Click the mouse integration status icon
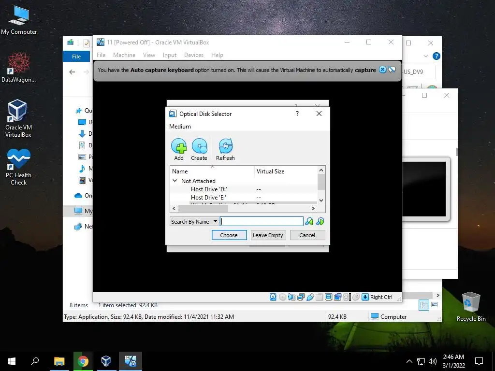Viewport: 495px width, 371px height. (356, 297)
